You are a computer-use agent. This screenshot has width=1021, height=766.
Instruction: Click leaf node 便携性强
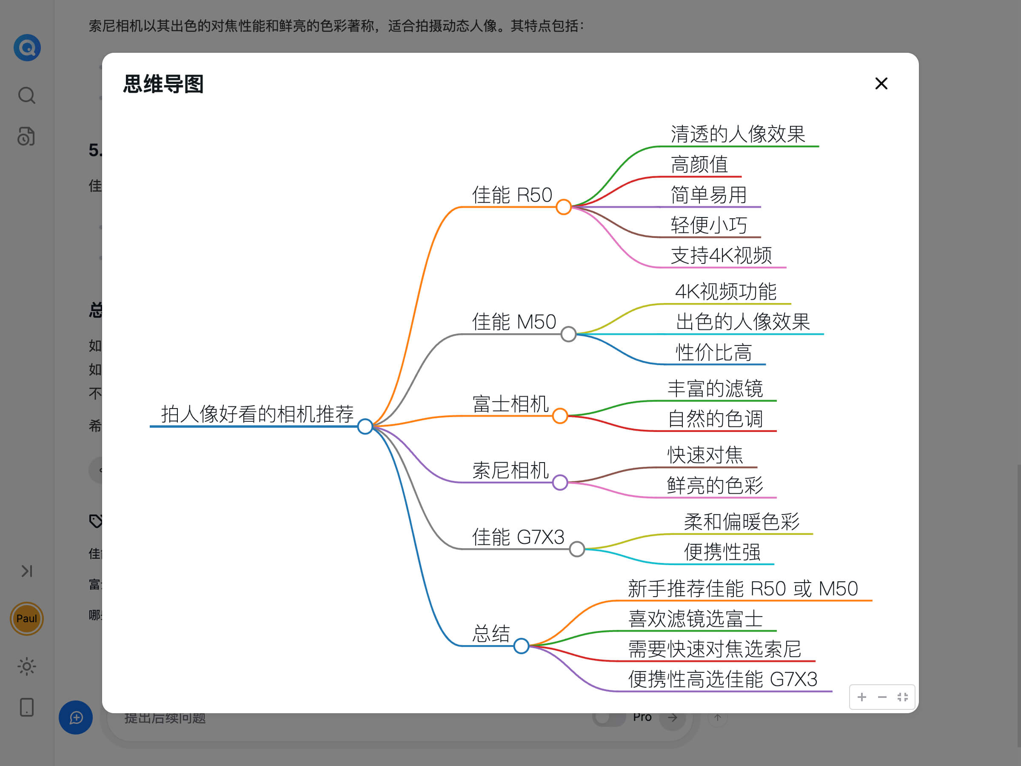[722, 552]
